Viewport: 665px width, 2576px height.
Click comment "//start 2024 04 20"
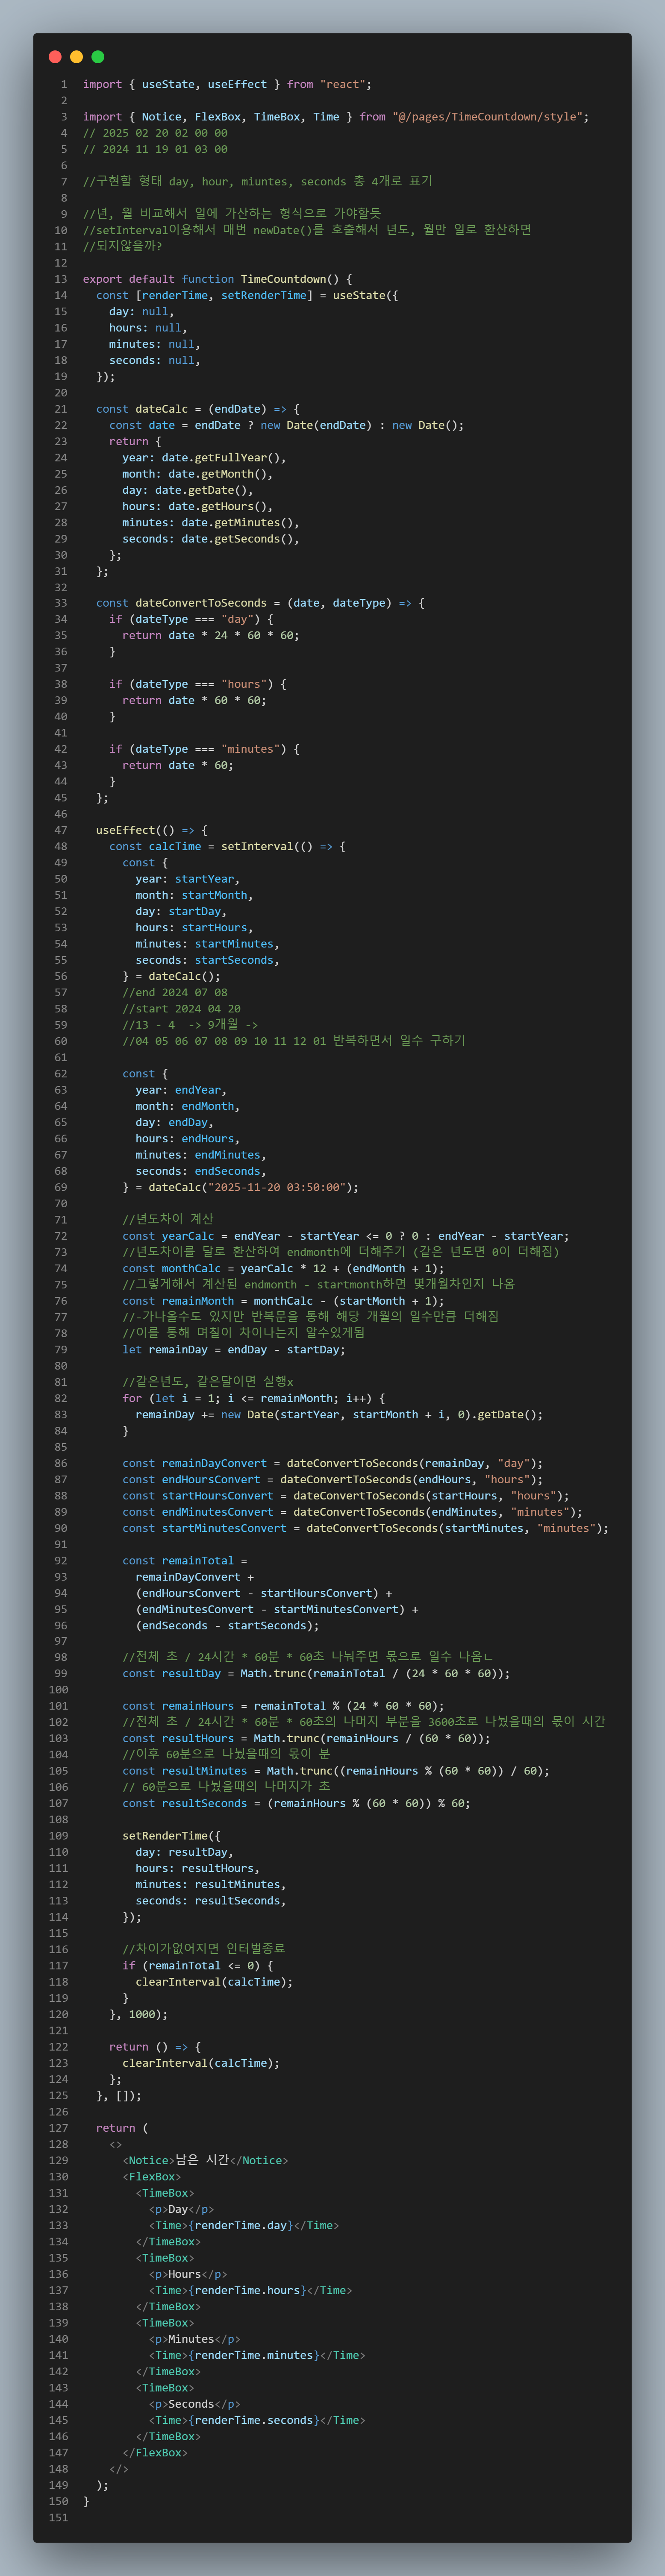pyautogui.click(x=181, y=1009)
